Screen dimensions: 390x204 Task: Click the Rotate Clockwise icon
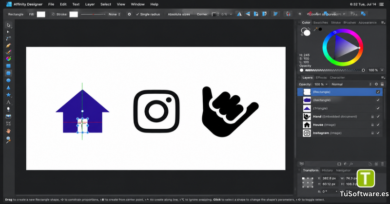point(264,14)
